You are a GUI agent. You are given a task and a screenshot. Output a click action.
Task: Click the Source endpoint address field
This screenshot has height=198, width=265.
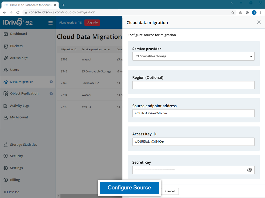(x=193, y=113)
